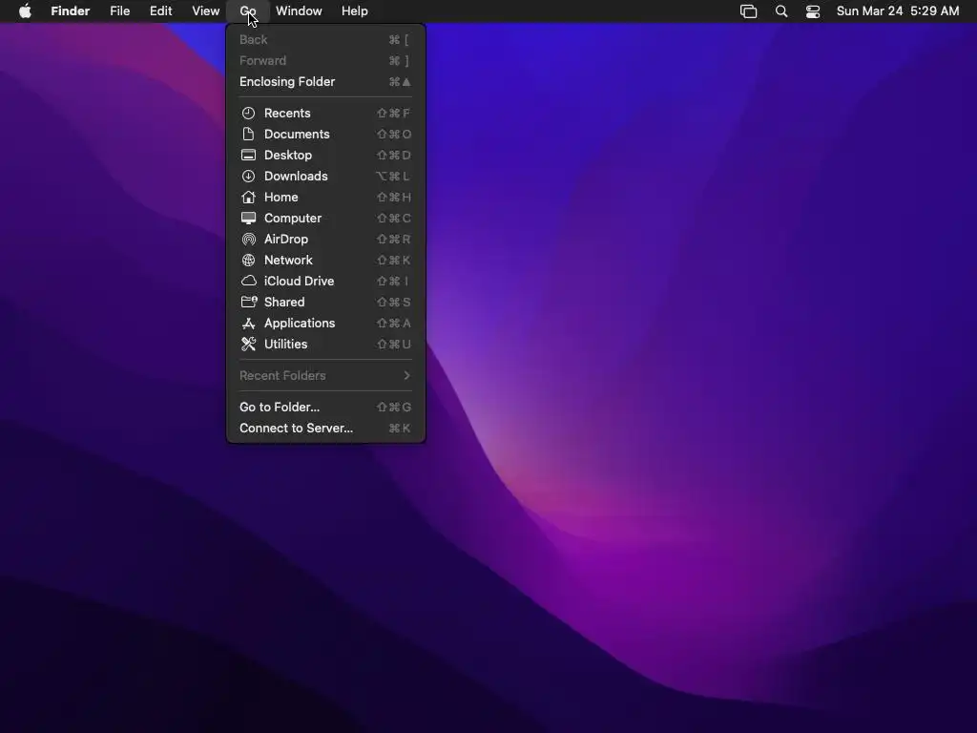
Task: Click the Back menu entry
Action: (x=326, y=40)
